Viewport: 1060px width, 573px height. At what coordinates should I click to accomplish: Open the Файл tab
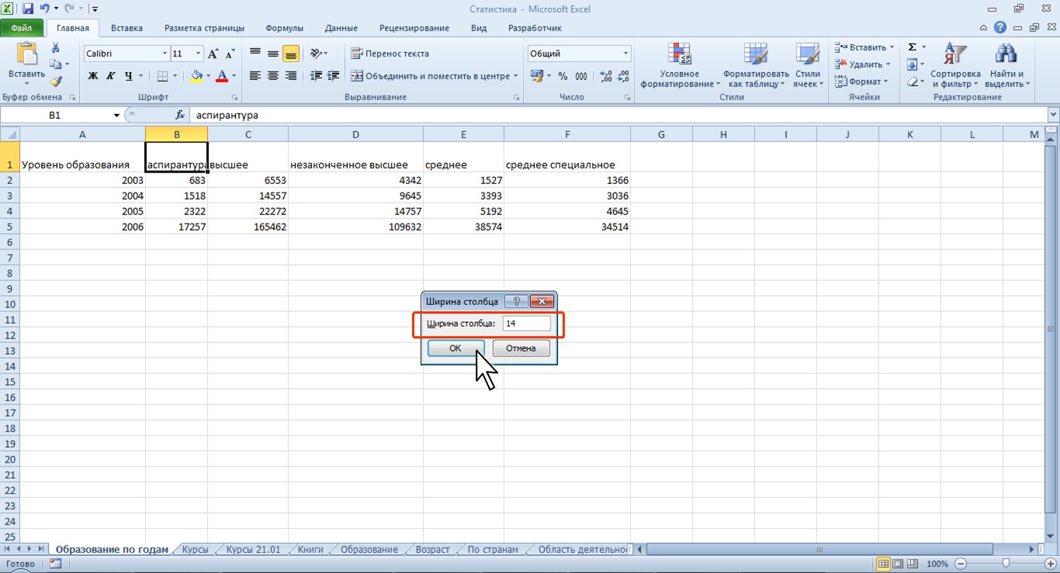tap(22, 28)
